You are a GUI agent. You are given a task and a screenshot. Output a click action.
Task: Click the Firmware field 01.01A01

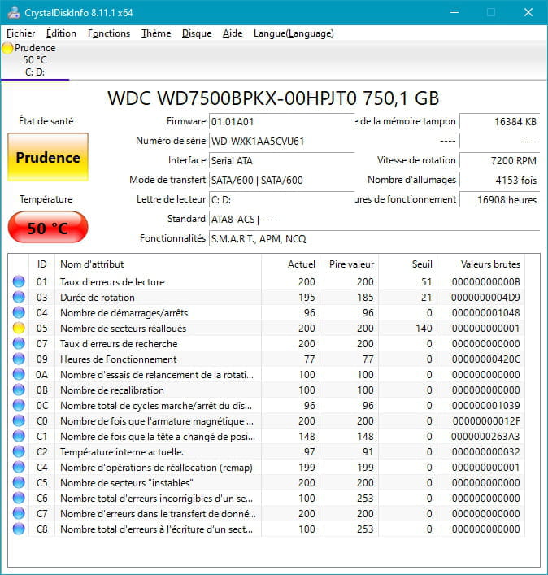tap(281, 121)
